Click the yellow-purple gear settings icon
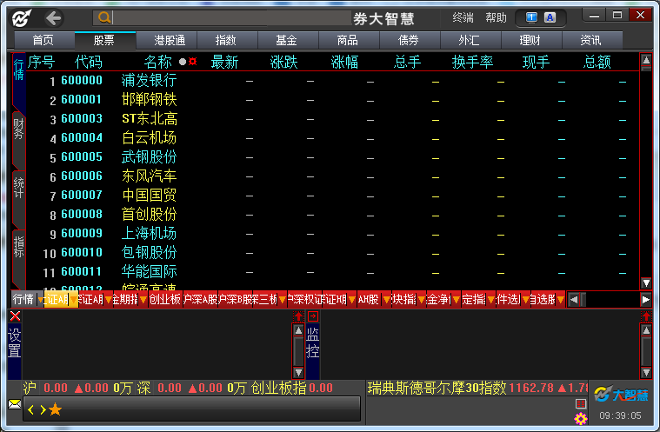This screenshot has width=660, height=432. [x=581, y=419]
